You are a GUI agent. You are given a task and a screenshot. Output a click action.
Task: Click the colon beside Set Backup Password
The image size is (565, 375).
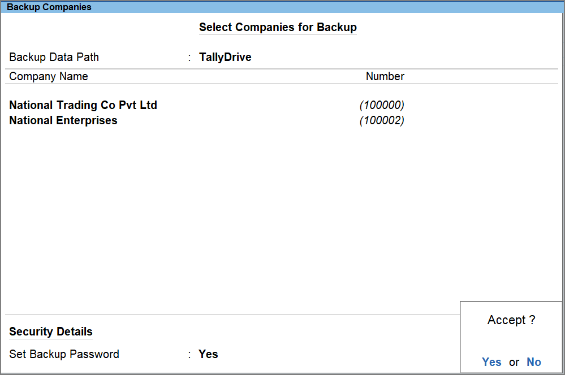point(189,355)
